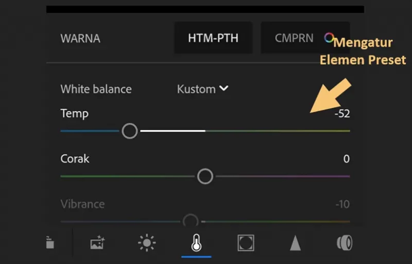This screenshot has width=412, height=264.
Task: Select the WARNA section label
Action: [x=80, y=39]
